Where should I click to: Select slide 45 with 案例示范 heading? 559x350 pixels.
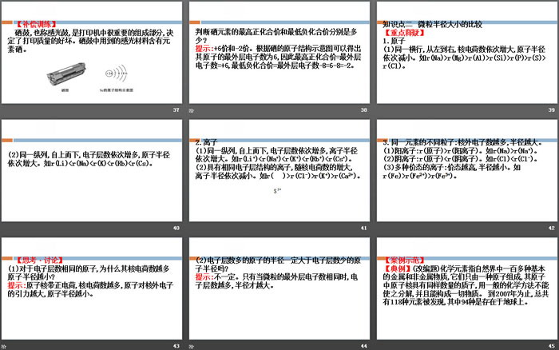[x=466, y=288]
